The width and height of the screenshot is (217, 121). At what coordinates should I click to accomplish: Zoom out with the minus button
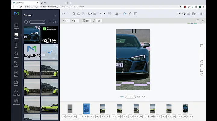(202, 66)
